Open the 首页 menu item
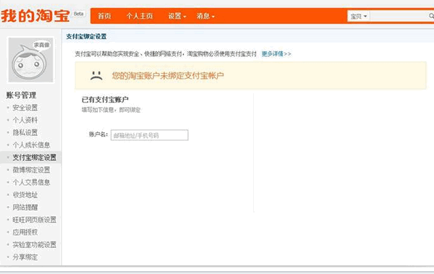This screenshot has width=434, height=274. [x=104, y=16]
